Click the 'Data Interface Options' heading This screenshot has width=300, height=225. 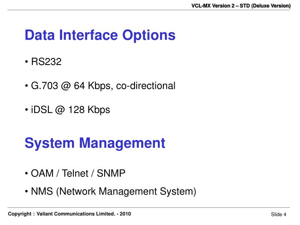point(100,35)
